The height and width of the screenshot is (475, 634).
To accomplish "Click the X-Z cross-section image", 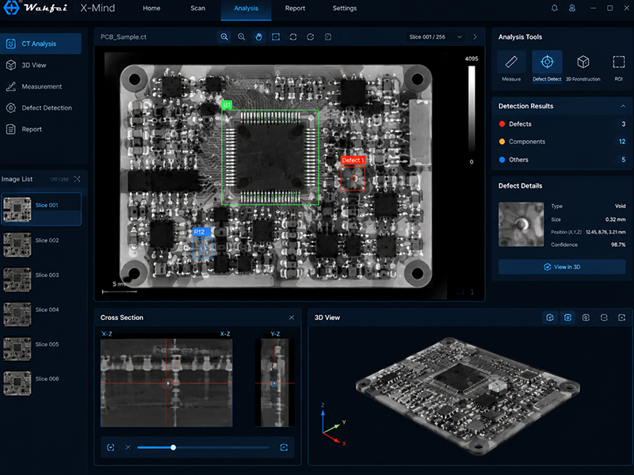I will point(166,383).
